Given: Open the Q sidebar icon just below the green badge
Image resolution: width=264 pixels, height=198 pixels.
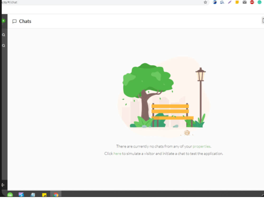Looking at the screenshot, I should coord(3,35).
